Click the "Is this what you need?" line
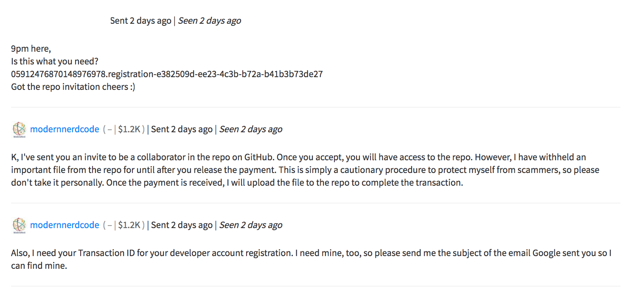Image resolution: width=634 pixels, height=290 pixels. coord(55,61)
